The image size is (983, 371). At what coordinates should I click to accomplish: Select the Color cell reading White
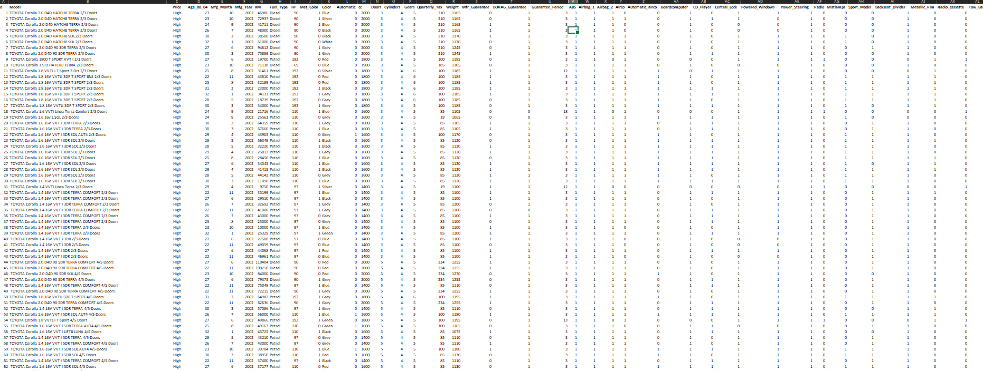(x=327, y=42)
